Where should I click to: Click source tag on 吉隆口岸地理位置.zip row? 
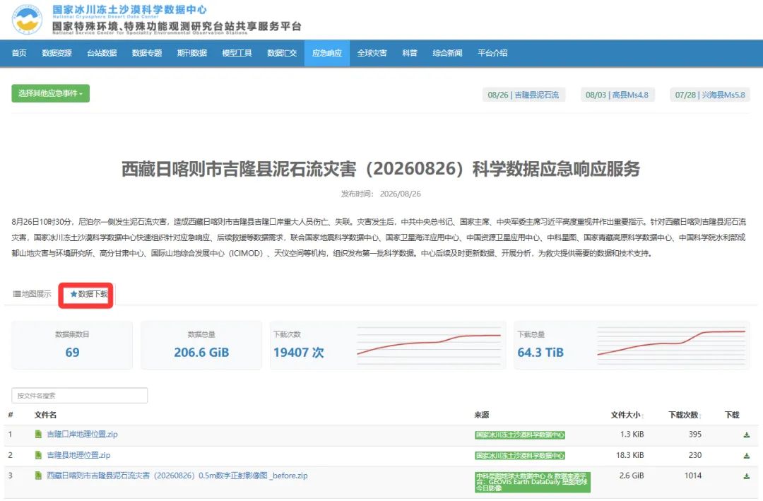(x=520, y=435)
